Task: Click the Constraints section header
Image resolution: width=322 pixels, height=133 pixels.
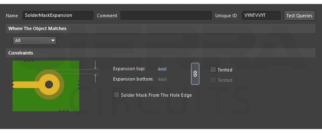Action: tap(21, 53)
